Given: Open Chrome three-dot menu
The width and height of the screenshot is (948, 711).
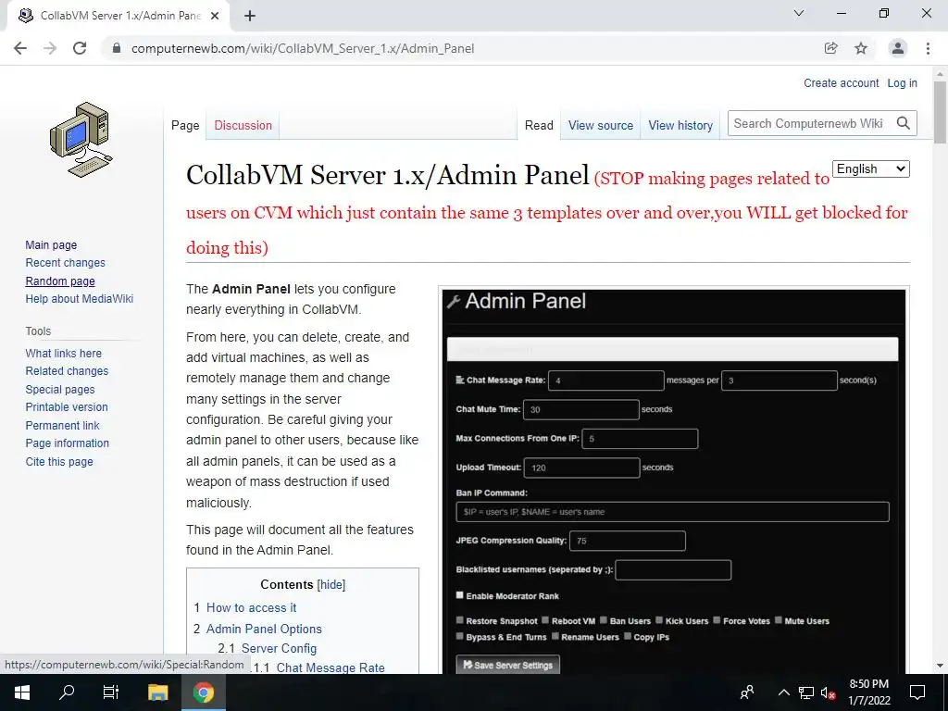Looking at the screenshot, I should point(928,48).
